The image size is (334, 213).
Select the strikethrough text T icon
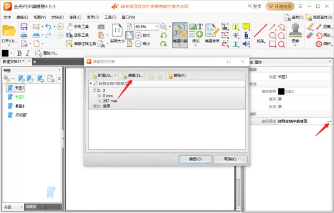click(x=235, y=35)
